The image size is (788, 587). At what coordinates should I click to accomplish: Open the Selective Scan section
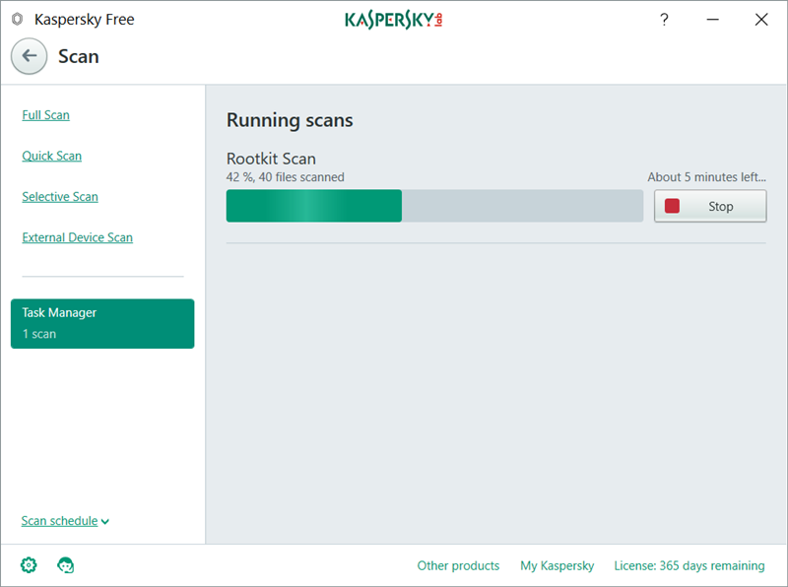click(x=60, y=197)
